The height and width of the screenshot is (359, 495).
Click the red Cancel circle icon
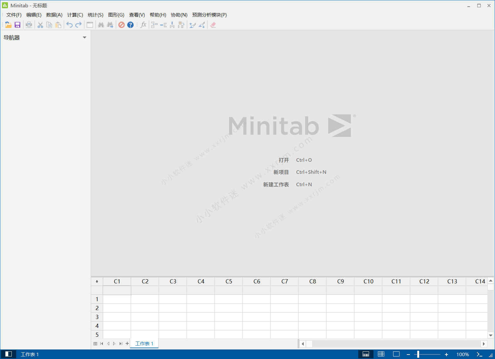122,25
